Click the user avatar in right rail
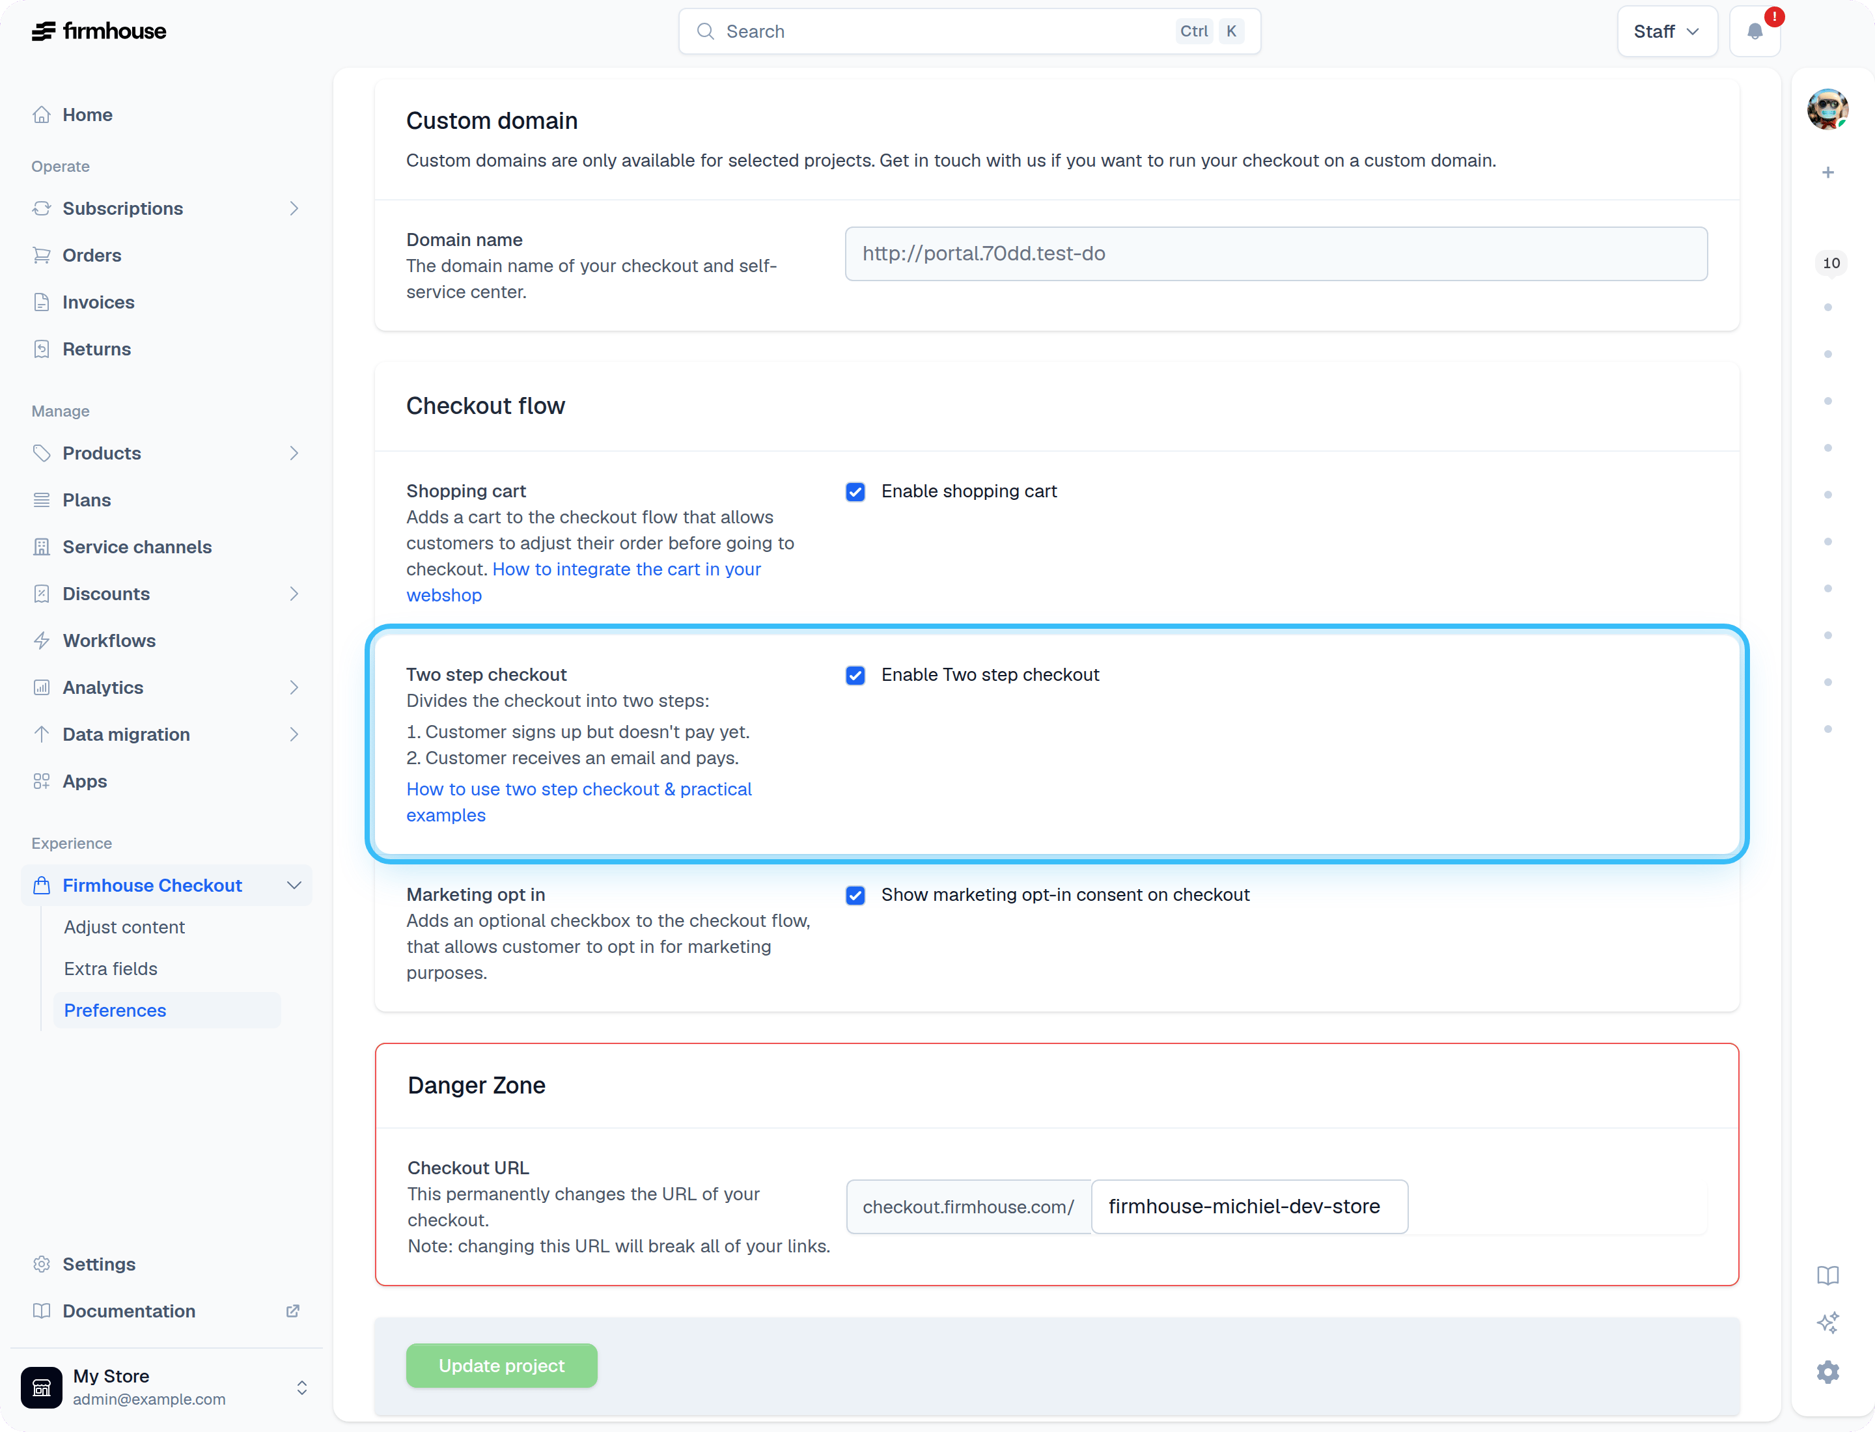Image resolution: width=1875 pixels, height=1432 pixels. click(x=1827, y=109)
